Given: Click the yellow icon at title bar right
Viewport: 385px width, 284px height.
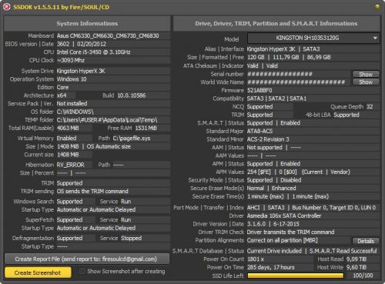Looking at the screenshot, I should [377, 7].
